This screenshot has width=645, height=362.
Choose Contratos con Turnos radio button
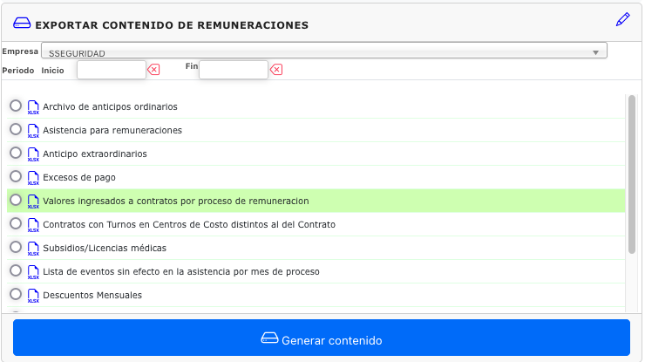[x=16, y=223]
